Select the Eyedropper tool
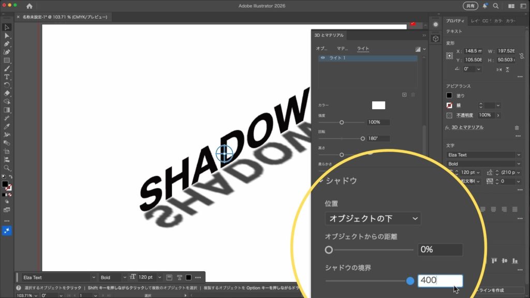 [x=7, y=126]
